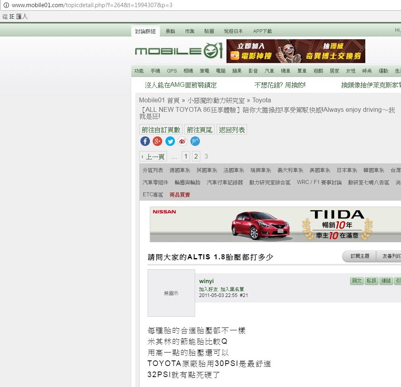Open 小惡魔的動力研究室 breadcrumb

click(216, 100)
